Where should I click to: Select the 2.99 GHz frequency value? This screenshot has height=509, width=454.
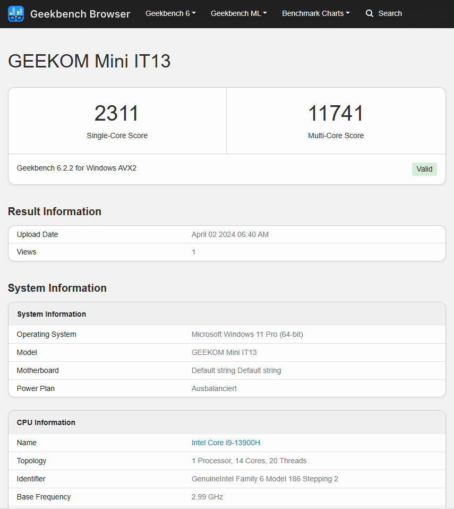(x=207, y=497)
